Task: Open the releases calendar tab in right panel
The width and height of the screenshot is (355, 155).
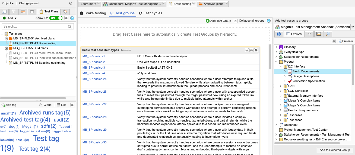Action: point(319,34)
